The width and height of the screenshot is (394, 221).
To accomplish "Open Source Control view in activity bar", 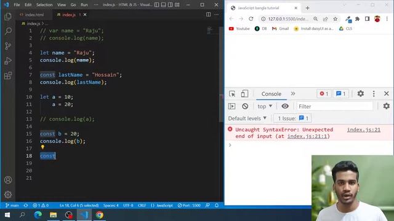I will click(8, 46).
